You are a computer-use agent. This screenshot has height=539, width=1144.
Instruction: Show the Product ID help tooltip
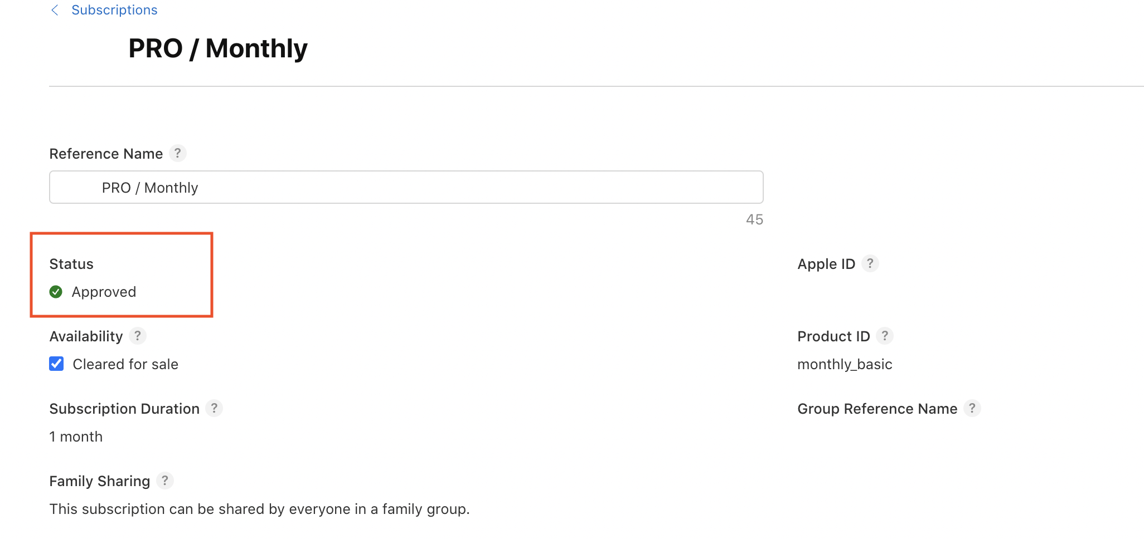884,336
